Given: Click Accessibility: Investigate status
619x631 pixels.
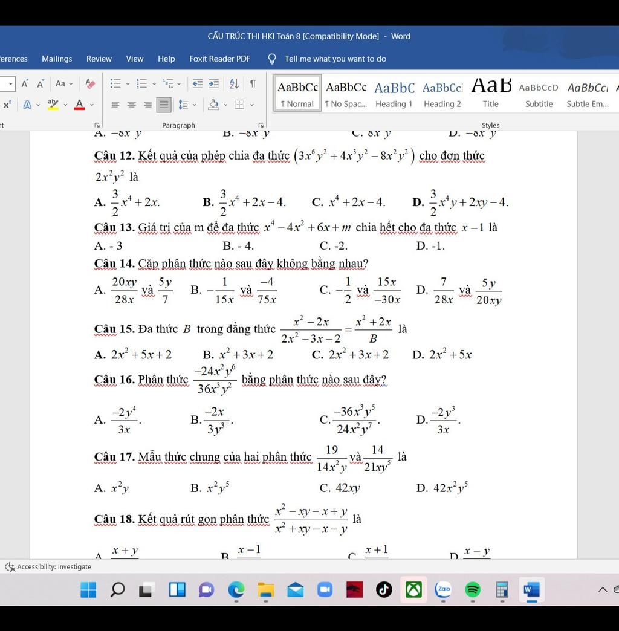Looking at the screenshot, I should pyautogui.click(x=48, y=566).
